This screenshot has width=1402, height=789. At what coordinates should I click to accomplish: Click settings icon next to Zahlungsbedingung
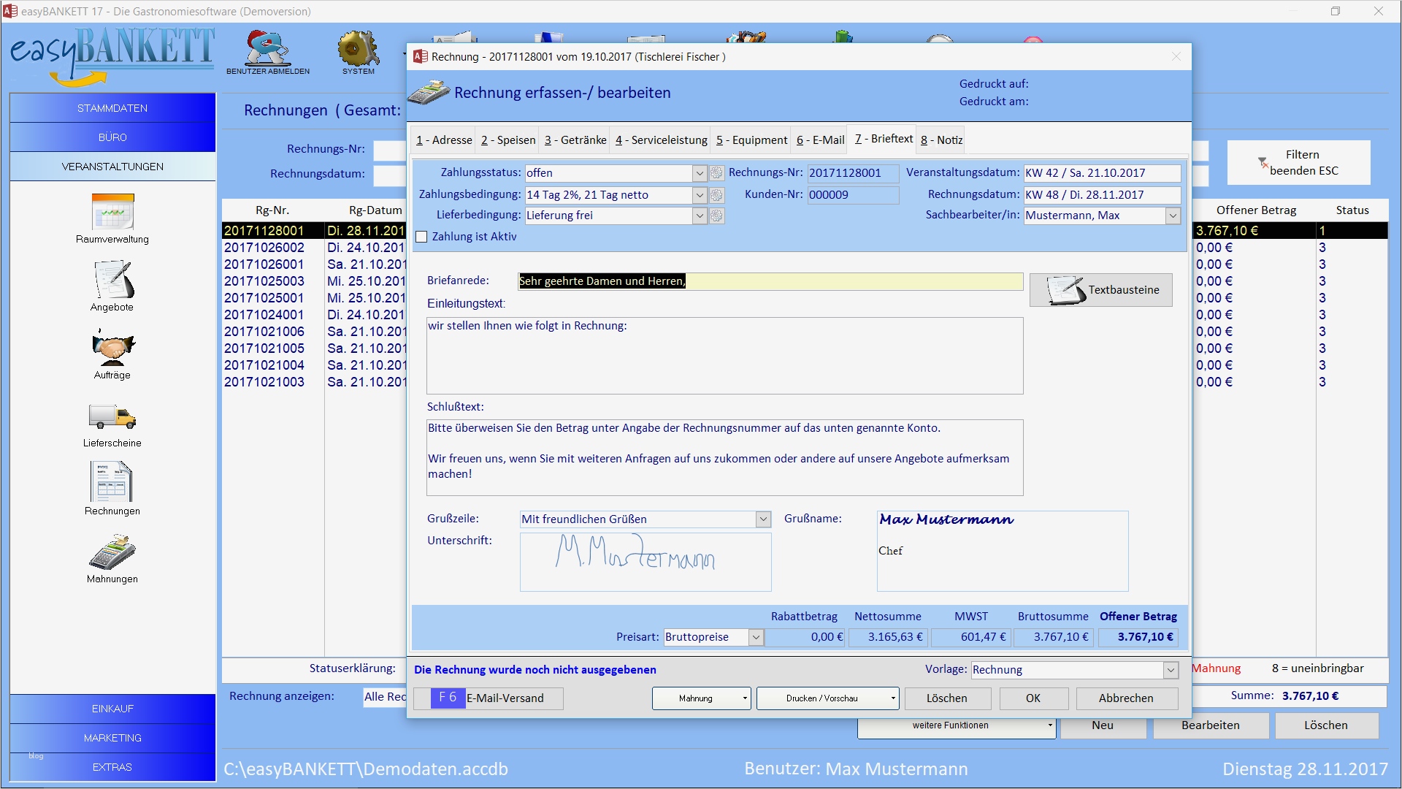pos(717,195)
